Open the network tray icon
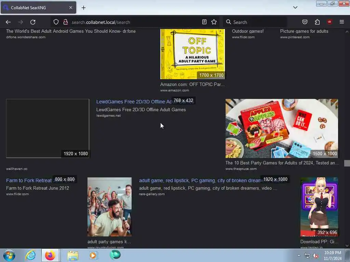The height and width of the screenshot is (262, 350). pyautogui.click(x=307, y=256)
